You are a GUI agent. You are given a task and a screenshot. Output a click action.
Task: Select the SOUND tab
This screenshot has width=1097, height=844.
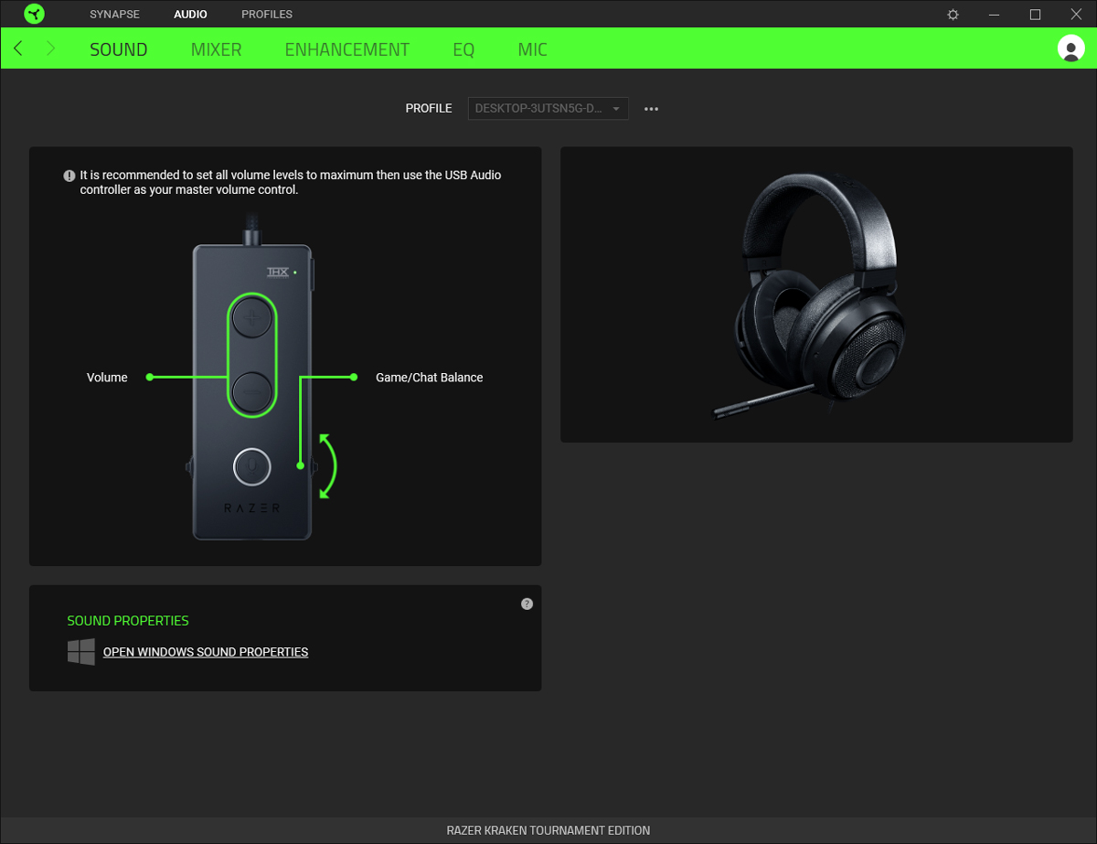pyautogui.click(x=119, y=49)
